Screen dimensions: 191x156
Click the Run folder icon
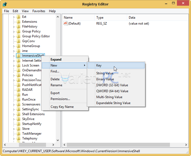18,95
